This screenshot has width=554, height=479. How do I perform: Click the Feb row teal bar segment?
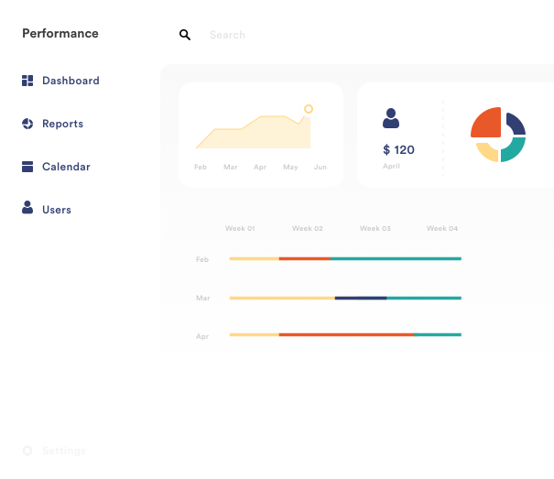pos(396,259)
